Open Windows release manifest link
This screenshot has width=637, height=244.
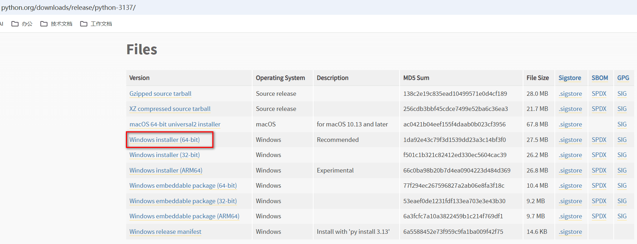[165, 232]
